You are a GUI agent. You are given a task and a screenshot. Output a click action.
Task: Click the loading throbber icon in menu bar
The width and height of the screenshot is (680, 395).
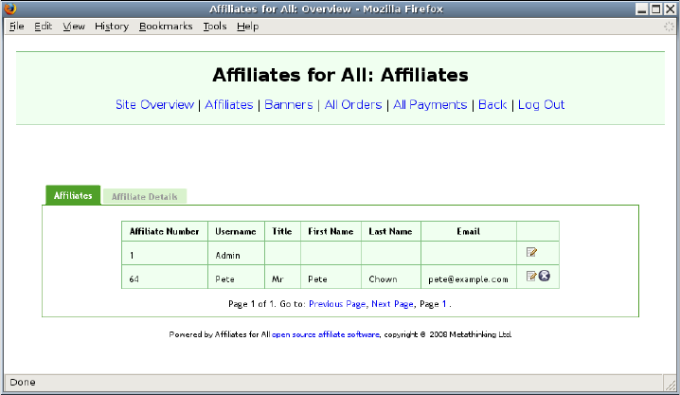coord(670,27)
